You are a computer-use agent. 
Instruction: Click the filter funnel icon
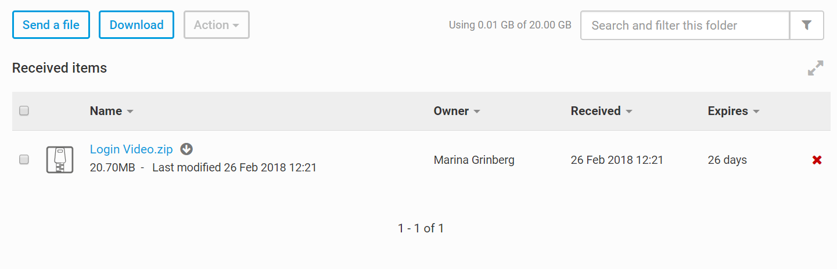coord(806,25)
